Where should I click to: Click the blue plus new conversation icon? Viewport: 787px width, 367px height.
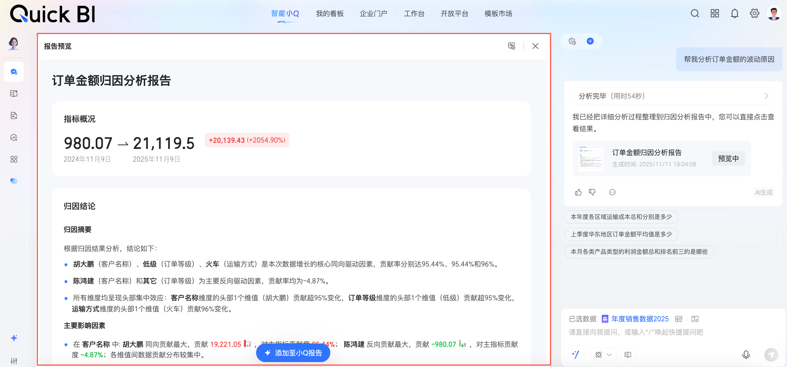pyautogui.click(x=590, y=41)
